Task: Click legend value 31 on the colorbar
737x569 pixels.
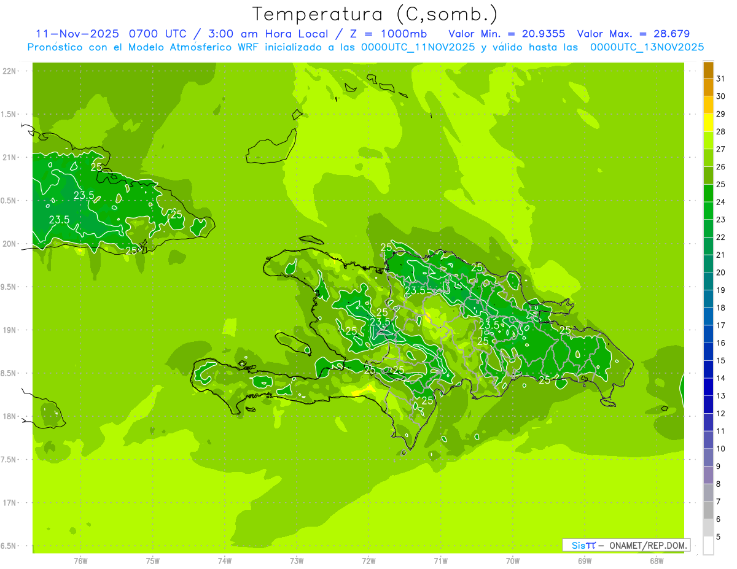Action: point(721,79)
